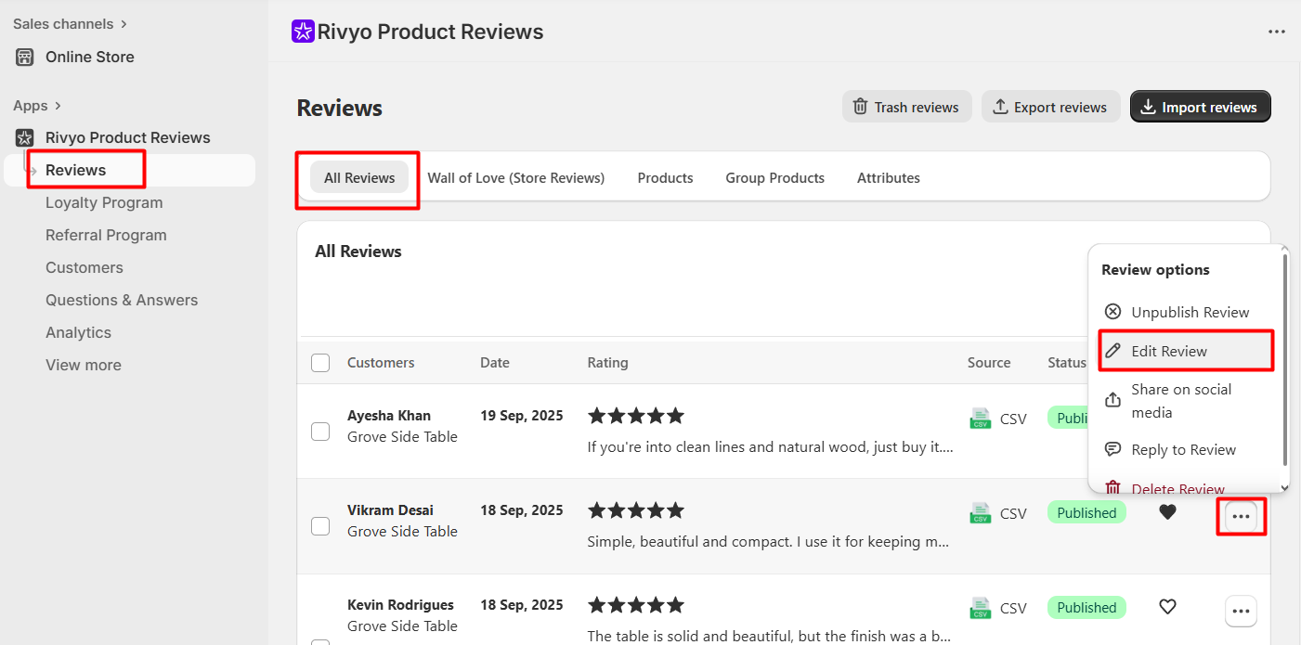Click the Trash reviews button

[906, 107]
